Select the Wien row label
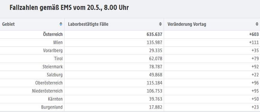This screenshot has width=260, height=112. 58,43
